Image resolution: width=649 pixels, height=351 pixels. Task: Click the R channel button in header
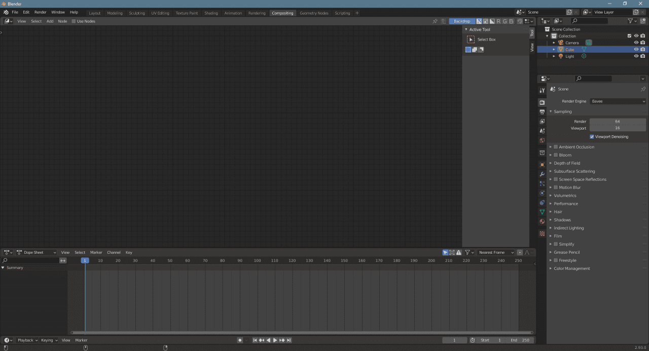click(x=500, y=21)
